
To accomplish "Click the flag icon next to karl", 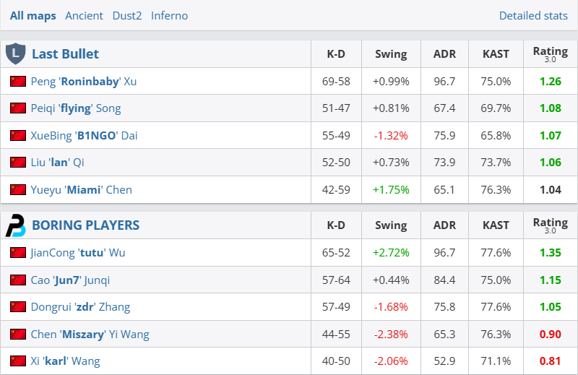I will pos(18,361).
